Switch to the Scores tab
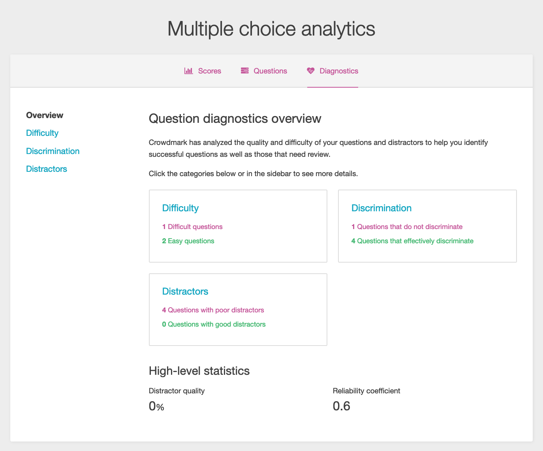Image resolution: width=543 pixels, height=451 pixels. pos(209,71)
